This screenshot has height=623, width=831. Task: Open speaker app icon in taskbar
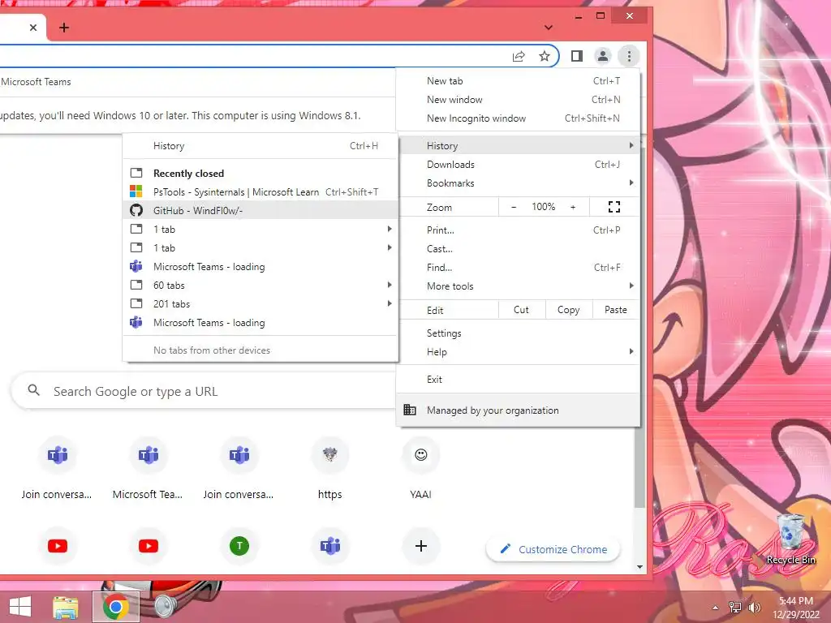click(166, 607)
